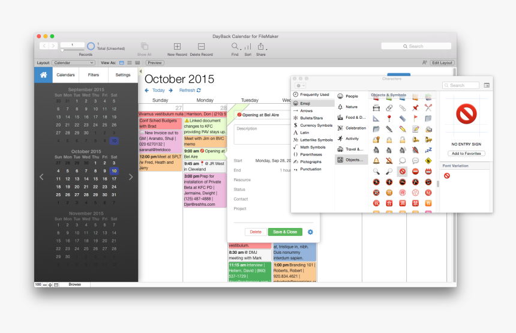
Task: Click the Show All records icon
Action: point(144,46)
